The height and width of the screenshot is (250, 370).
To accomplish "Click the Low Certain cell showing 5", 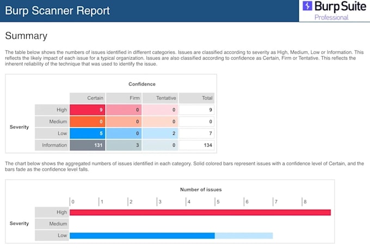I will click(87, 133).
